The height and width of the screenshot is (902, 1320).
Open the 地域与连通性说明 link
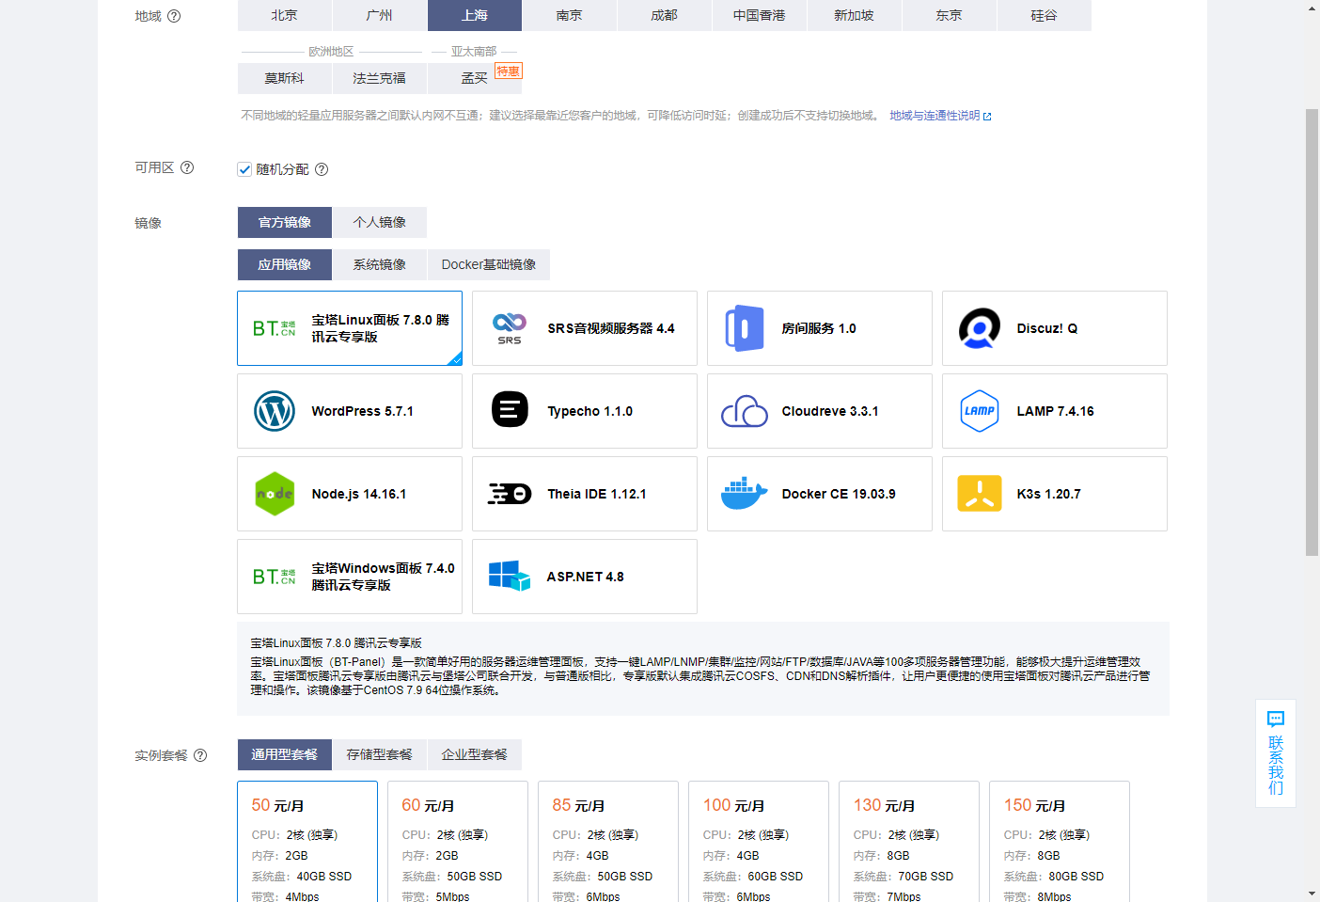click(x=936, y=116)
